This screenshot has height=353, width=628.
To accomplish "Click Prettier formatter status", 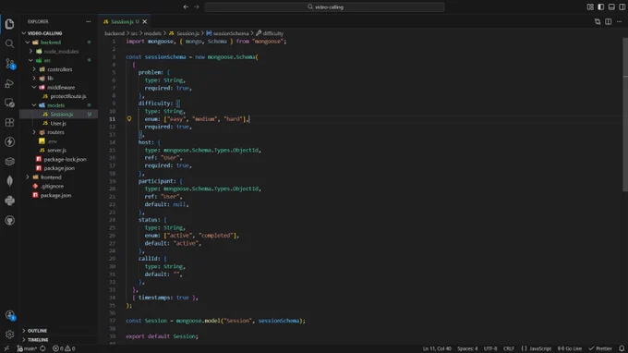I will coord(600,348).
